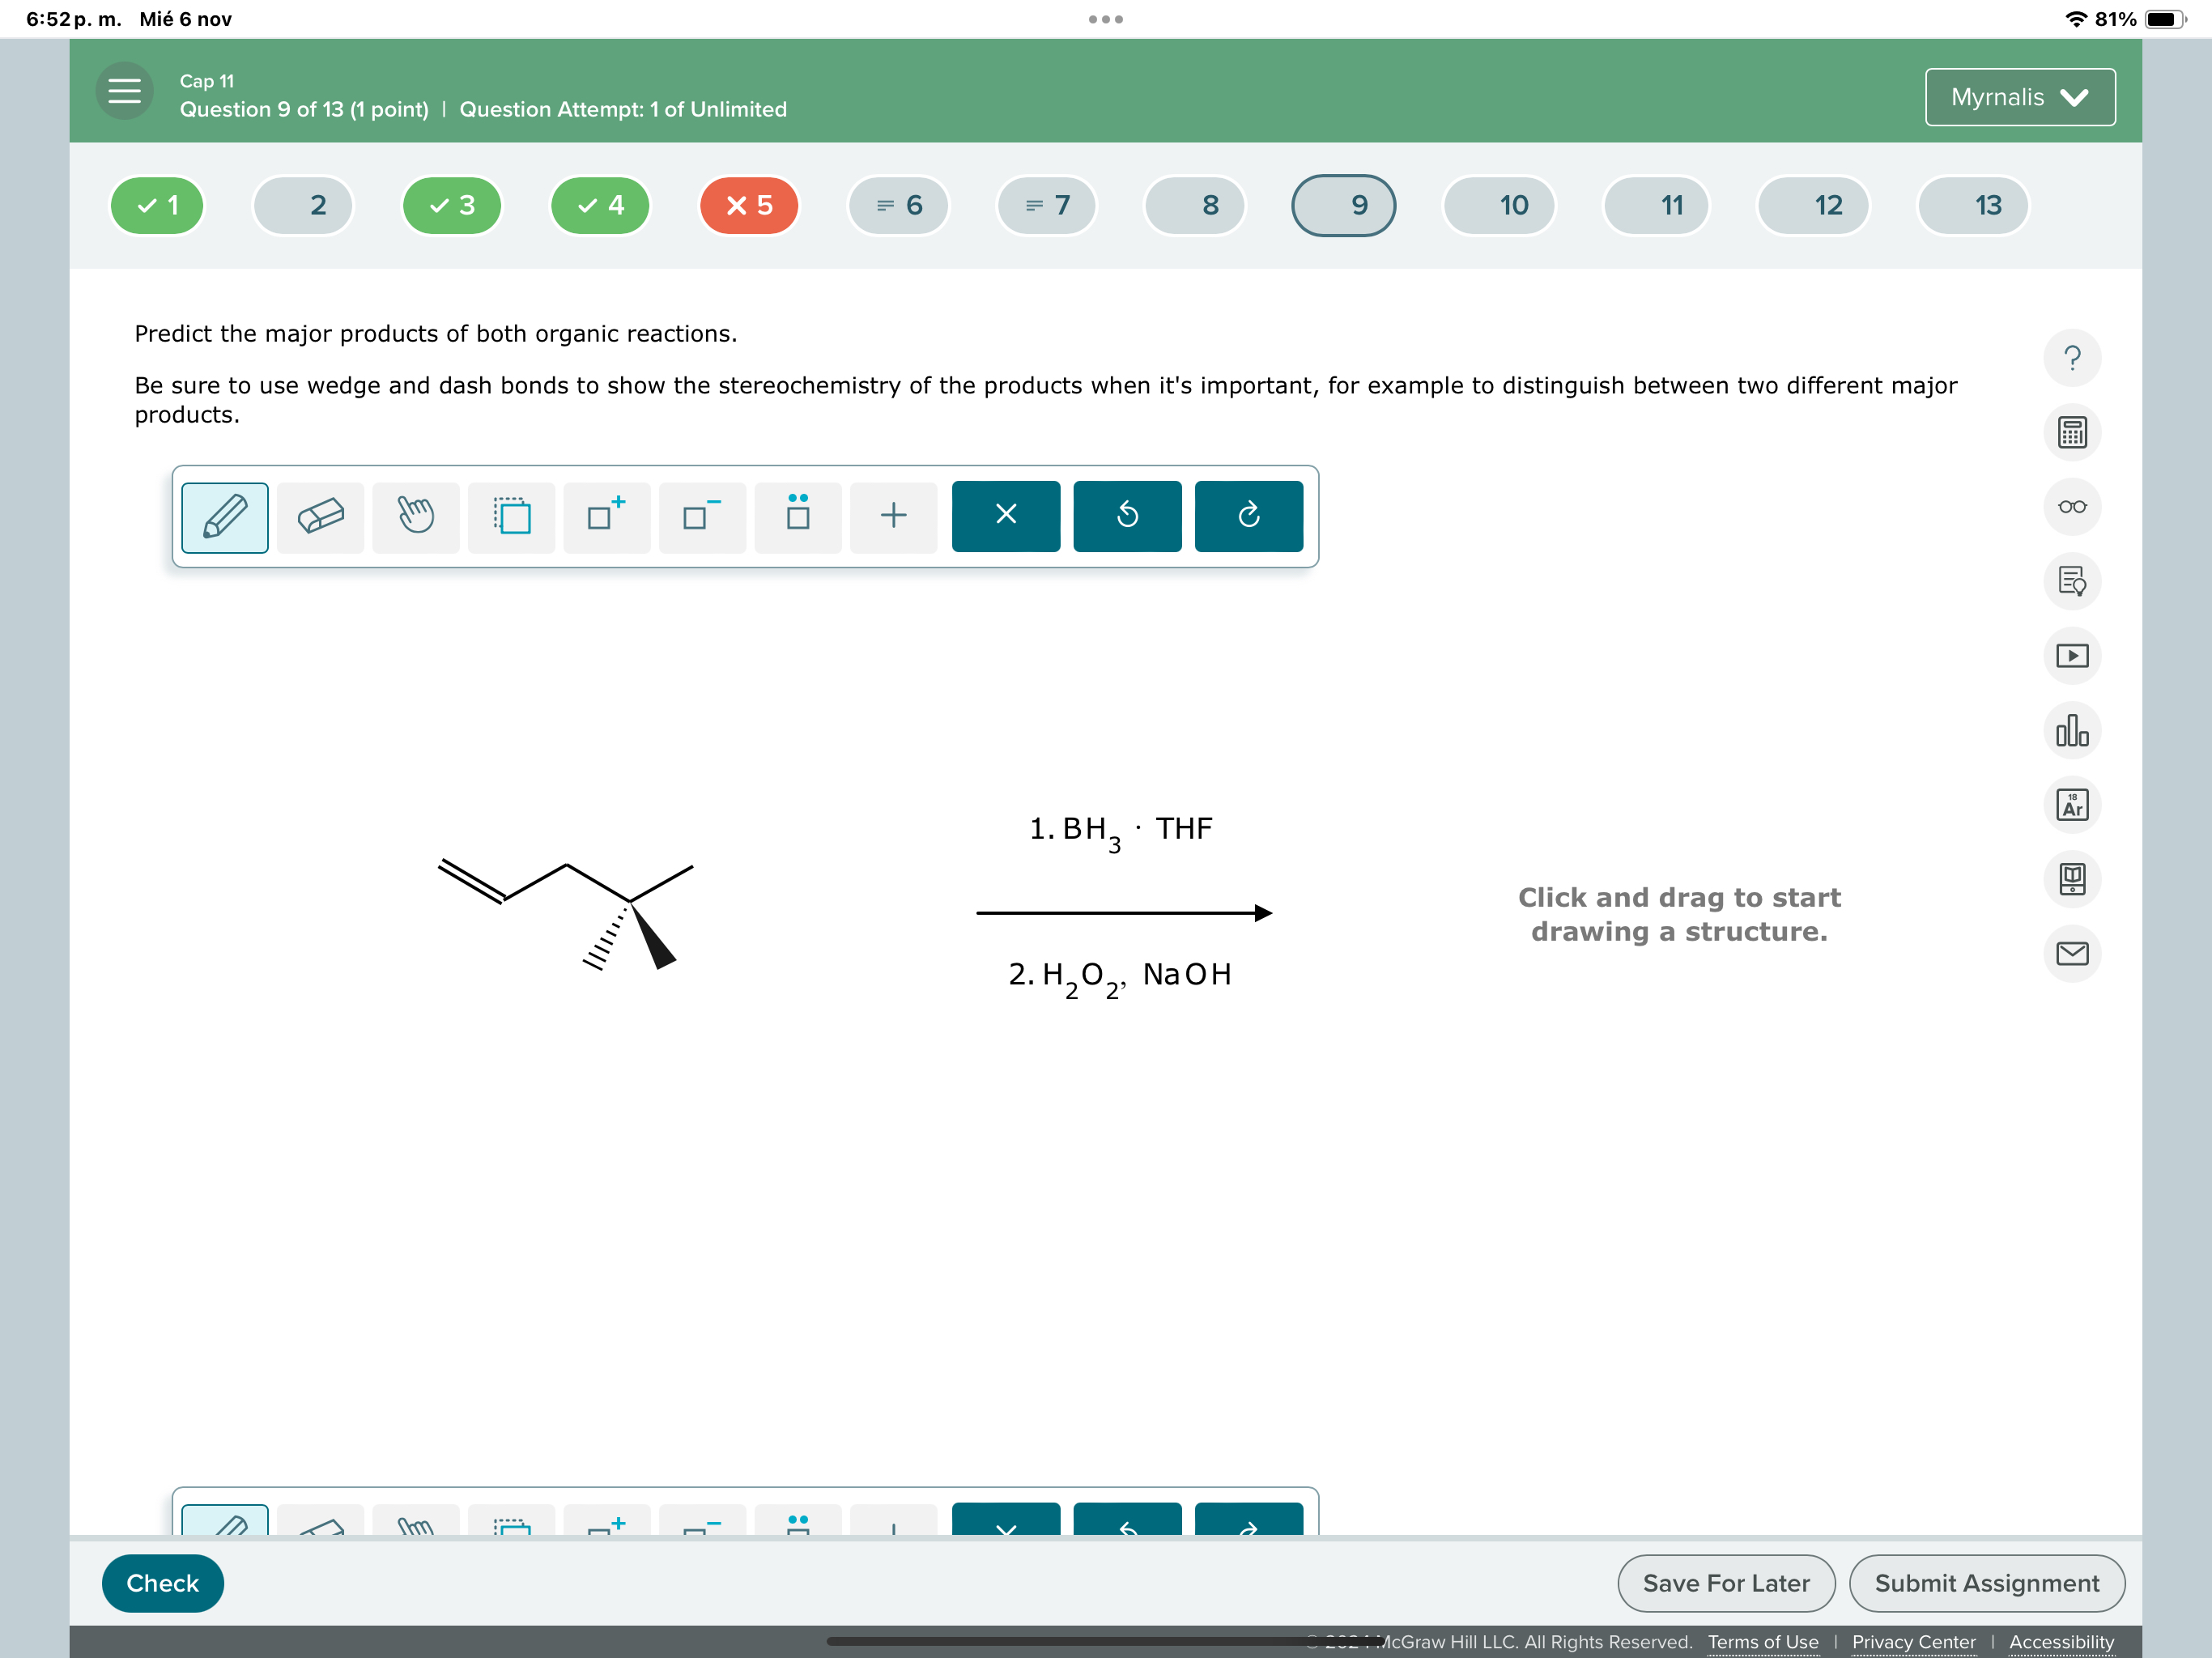Select the hand pan tool

[x=415, y=516]
